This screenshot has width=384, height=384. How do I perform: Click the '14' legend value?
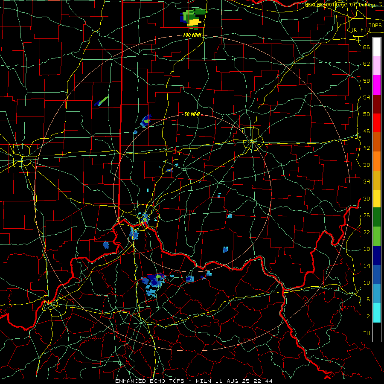[x=367, y=266]
